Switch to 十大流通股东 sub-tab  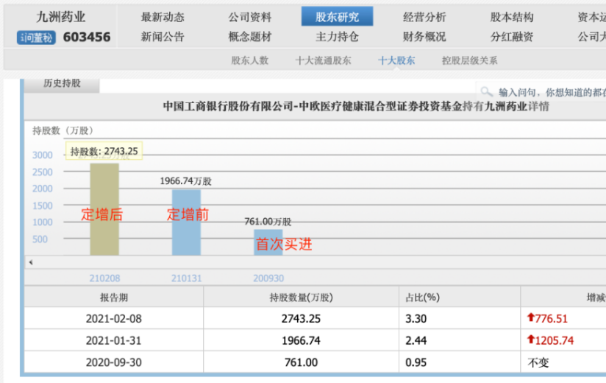pyautogui.click(x=323, y=60)
